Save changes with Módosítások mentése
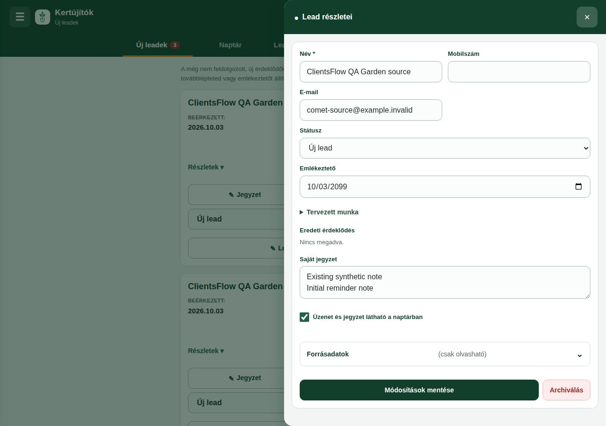Viewport: 606px width, 426px height. [x=419, y=390]
